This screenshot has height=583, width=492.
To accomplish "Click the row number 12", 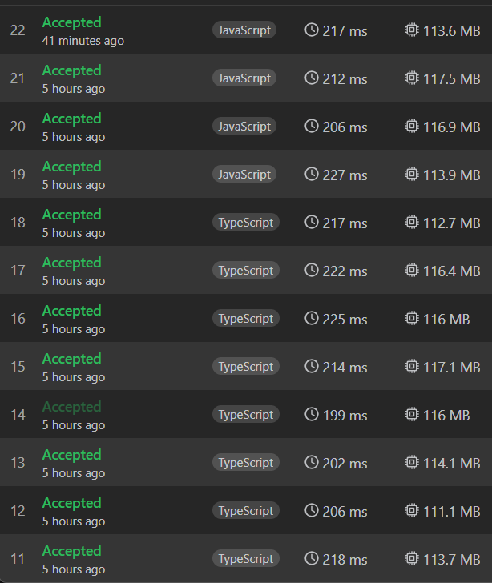I will [x=18, y=511].
